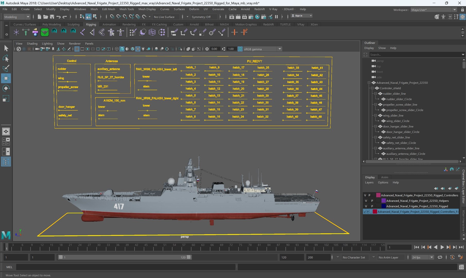Screen dimensions: 466x278
Task: Open the Workspace Maya User dropdown
Action: click(x=434, y=10)
